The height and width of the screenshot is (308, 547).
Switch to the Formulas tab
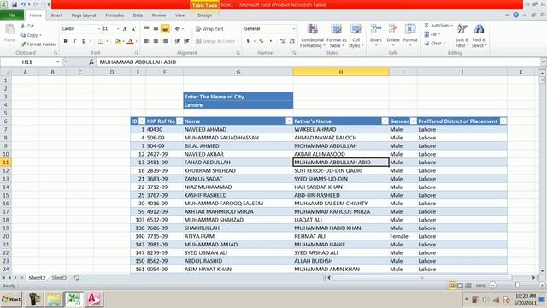(x=115, y=15)
